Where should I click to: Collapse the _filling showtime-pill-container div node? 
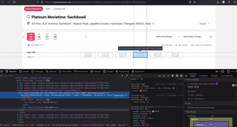[x=18, y=90]
